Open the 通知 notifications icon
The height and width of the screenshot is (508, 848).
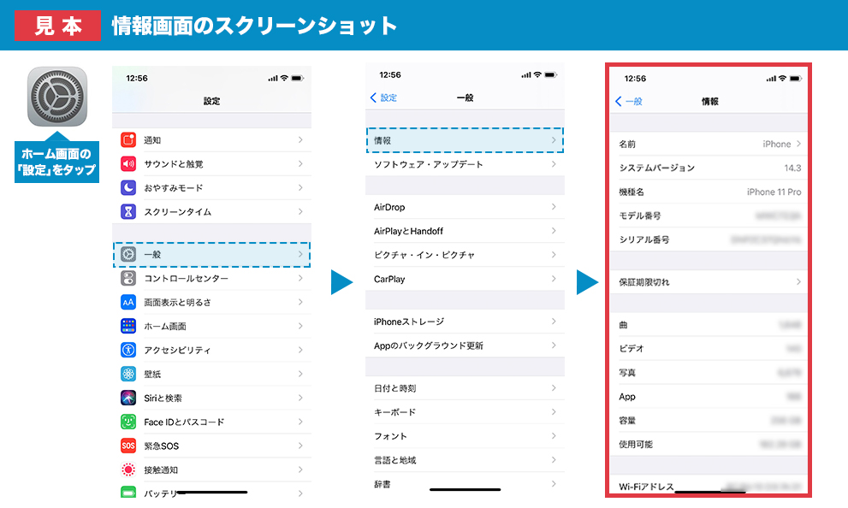click(128, 140)
